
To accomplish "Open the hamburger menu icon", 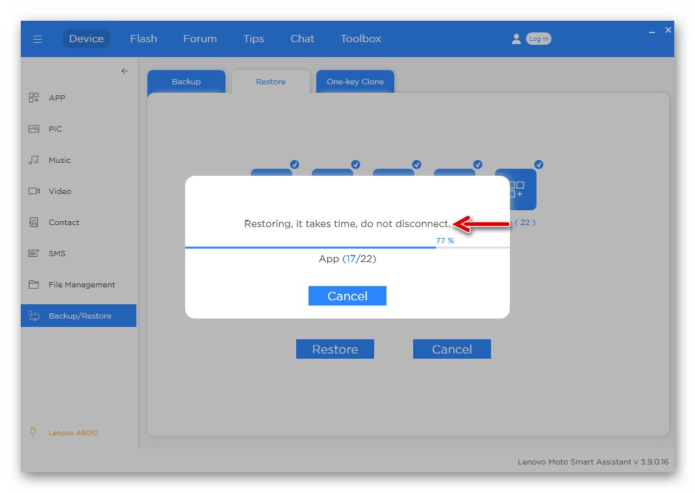I will [37, 39].
